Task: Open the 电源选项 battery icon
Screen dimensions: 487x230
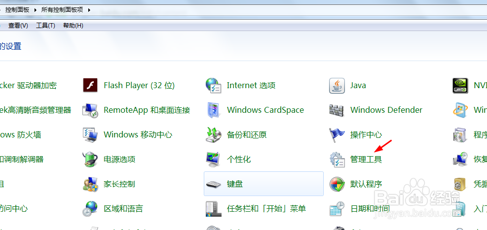Action: coord(90,160)
